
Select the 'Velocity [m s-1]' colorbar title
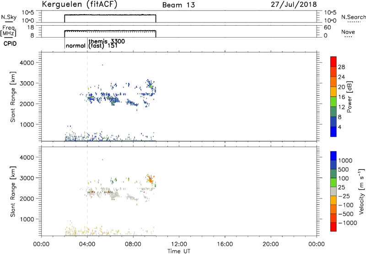(361, 191)
